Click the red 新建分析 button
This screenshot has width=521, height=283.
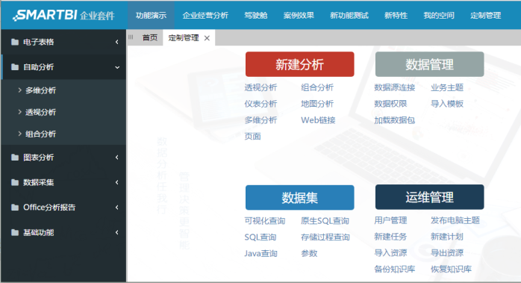(300, 64)
